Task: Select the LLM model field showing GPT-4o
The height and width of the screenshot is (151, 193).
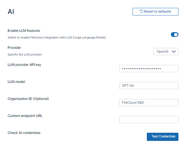Action: 149,86
